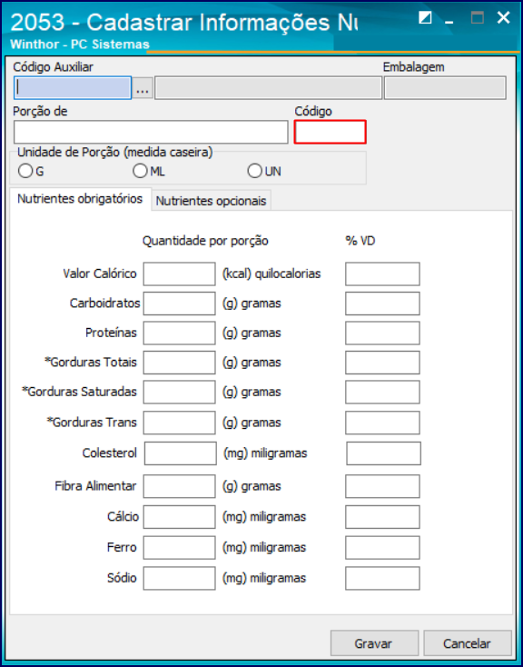Click Gorduras Trans quantity field

click(180, 423)
